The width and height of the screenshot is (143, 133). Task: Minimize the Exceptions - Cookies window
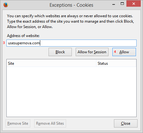coord(114,4)
